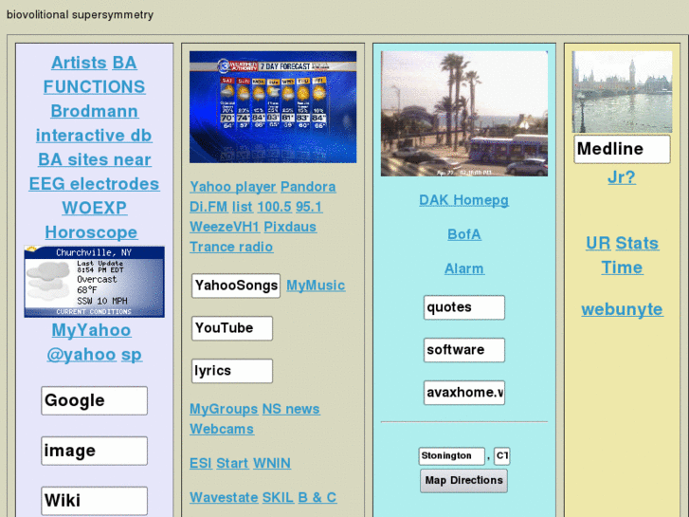
Task: Focus the quotes input field
Action: 464,307
